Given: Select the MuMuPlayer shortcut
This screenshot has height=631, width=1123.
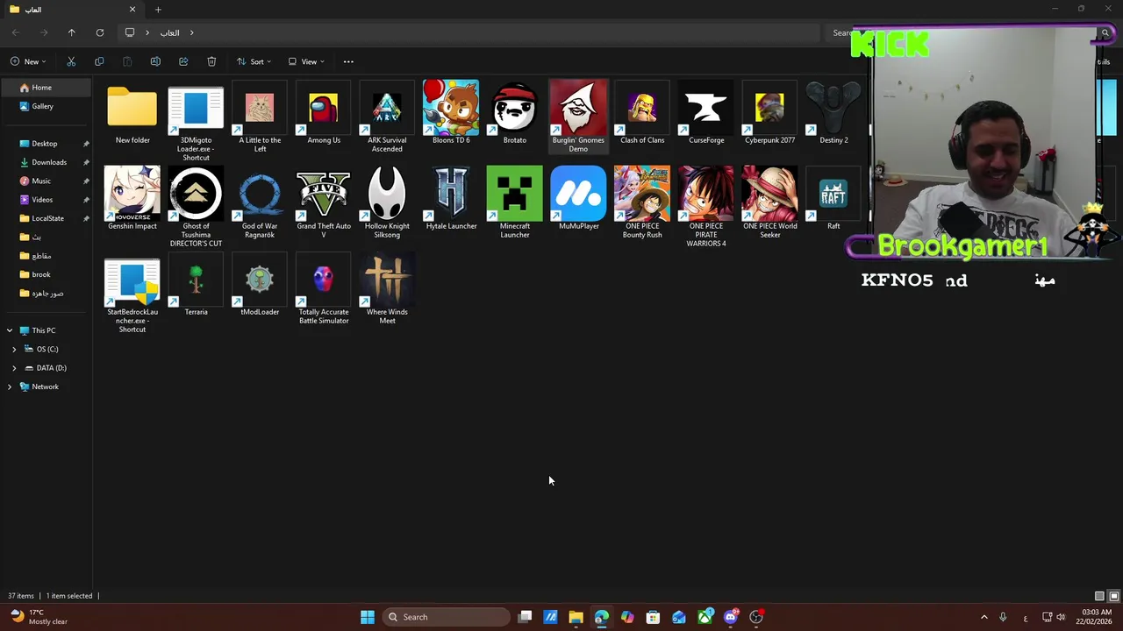Looking at the screenshot, I should coord(578,198).
